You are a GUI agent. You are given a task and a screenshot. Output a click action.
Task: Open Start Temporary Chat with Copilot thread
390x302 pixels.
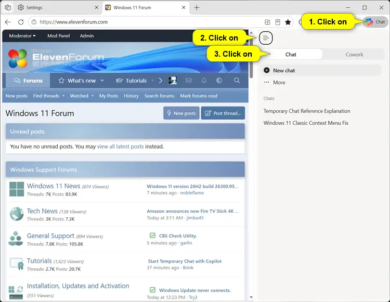(x=185, y=261)
